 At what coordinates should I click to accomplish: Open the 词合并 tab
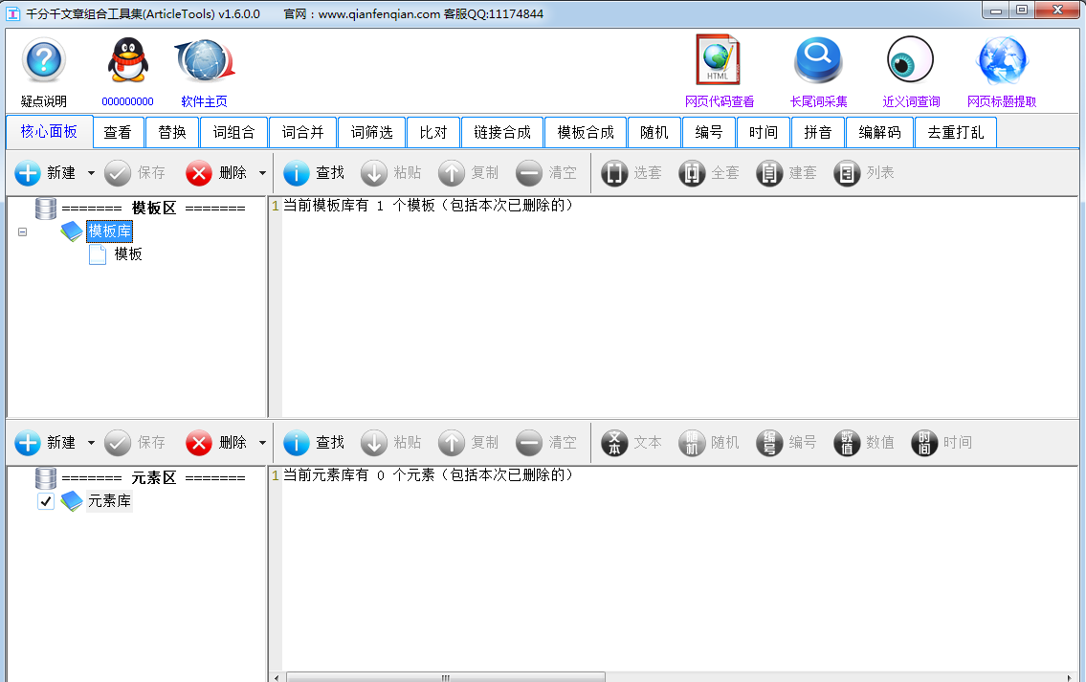coord(302,132)
